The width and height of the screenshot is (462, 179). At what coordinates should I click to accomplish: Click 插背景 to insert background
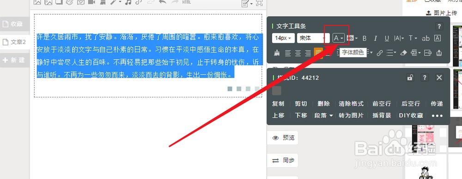382,115
